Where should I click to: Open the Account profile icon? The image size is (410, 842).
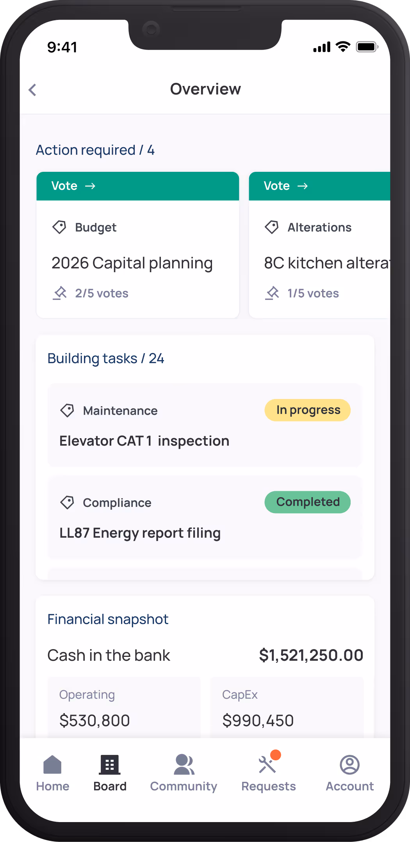coord(349,764)
